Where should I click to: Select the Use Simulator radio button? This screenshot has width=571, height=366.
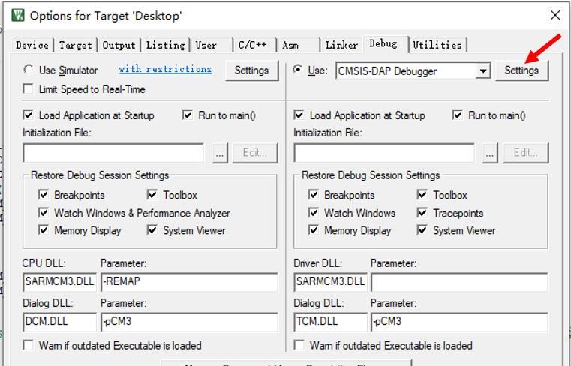[x=29, y=70]
